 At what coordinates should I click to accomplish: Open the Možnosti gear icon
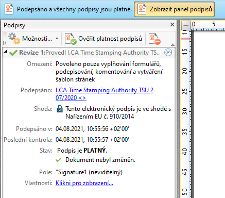[x=14, y=39]
